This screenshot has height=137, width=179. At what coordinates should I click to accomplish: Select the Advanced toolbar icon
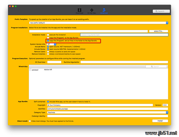(104, 11)
